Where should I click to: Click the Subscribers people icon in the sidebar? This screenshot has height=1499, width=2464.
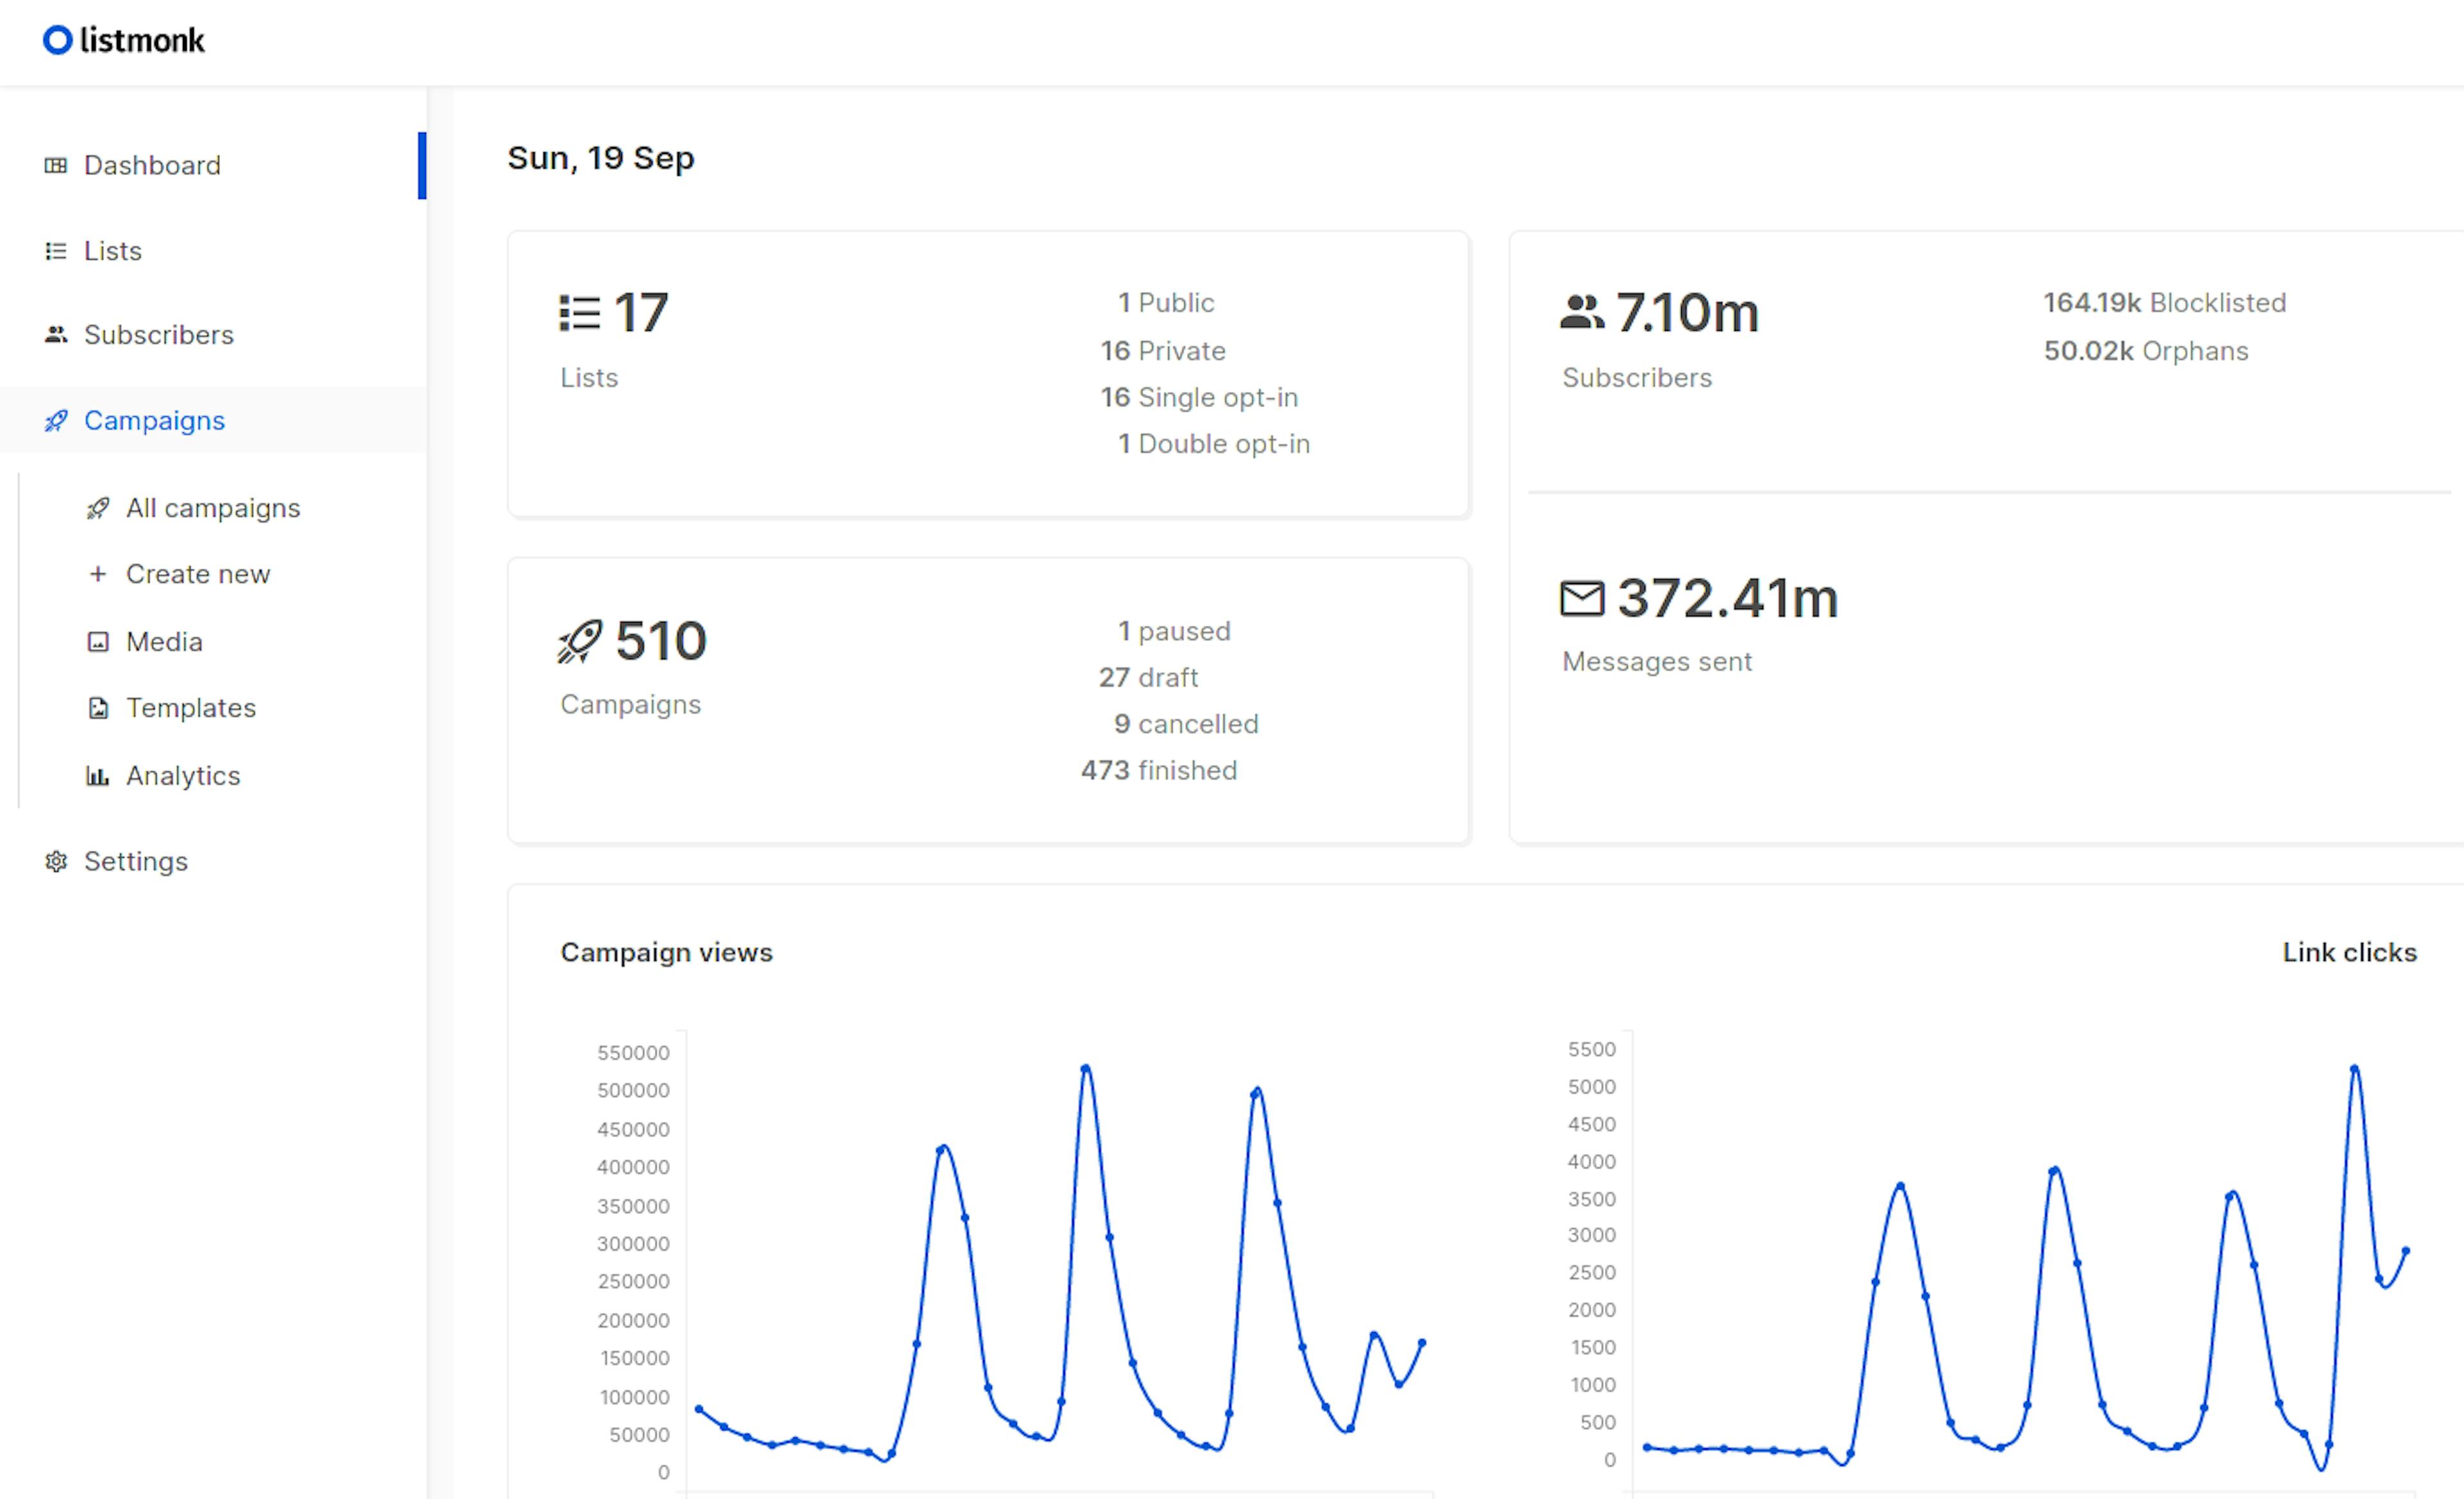click(x=57, y=335)
